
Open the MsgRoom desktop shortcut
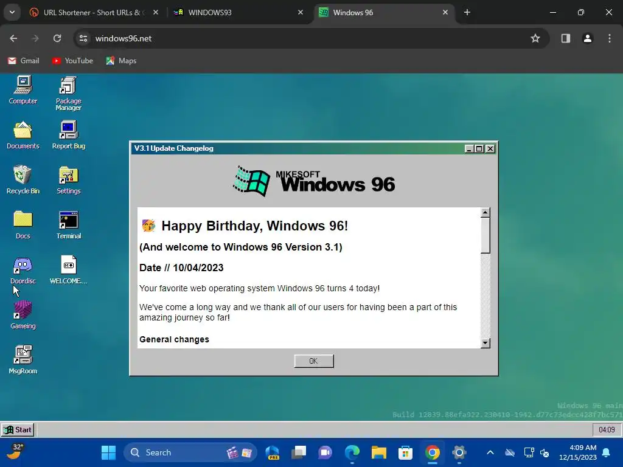tap(23, 360)
